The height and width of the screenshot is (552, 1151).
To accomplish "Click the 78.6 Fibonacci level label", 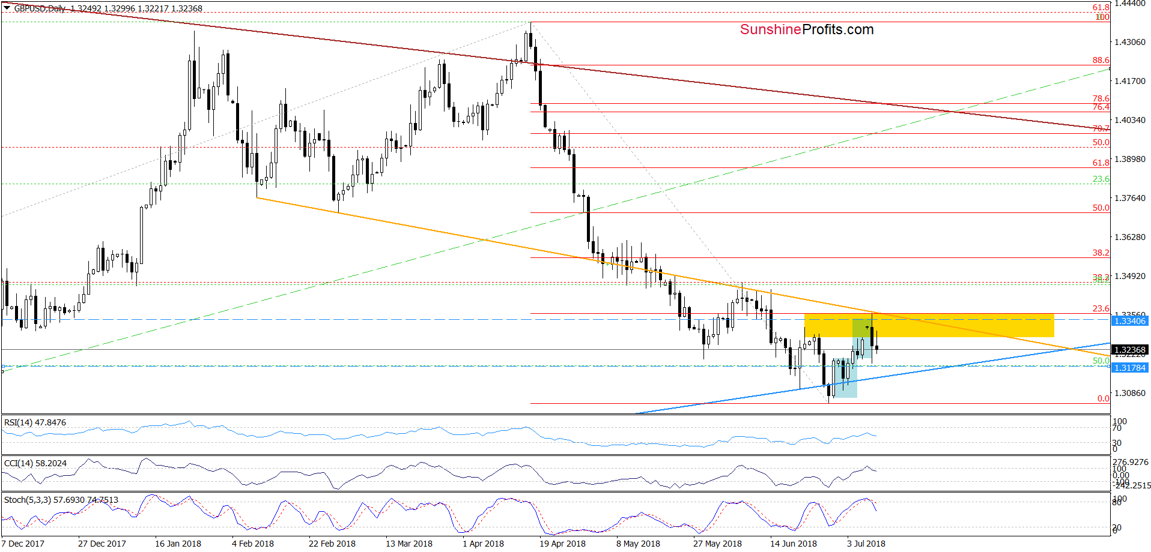I will point(1101,98).
